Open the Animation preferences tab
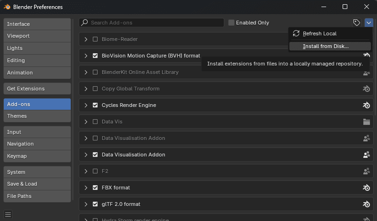The height and width of the screenshot is (221, 377). coord(37,73)
